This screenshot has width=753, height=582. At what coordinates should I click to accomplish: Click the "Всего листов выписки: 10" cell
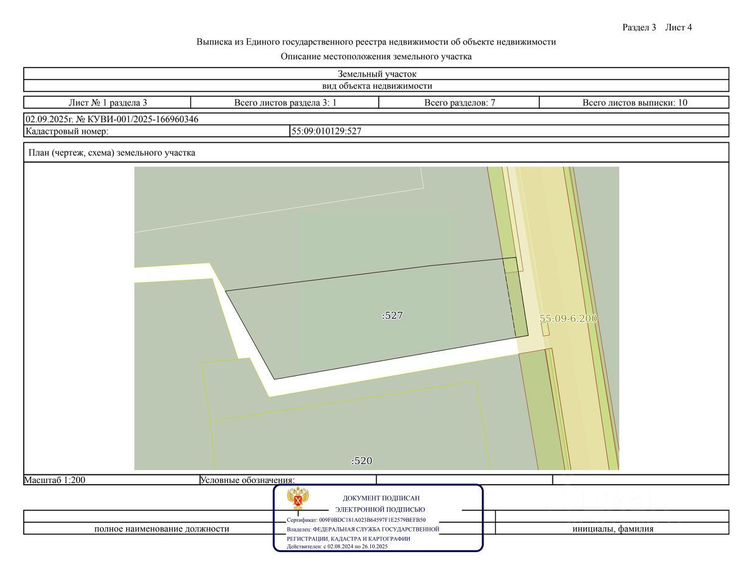pyautogui.click(x=634, y=103)
